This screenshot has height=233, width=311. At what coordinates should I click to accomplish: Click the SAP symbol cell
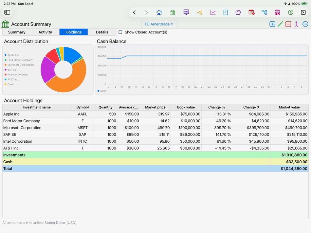[x=82, y=134]
